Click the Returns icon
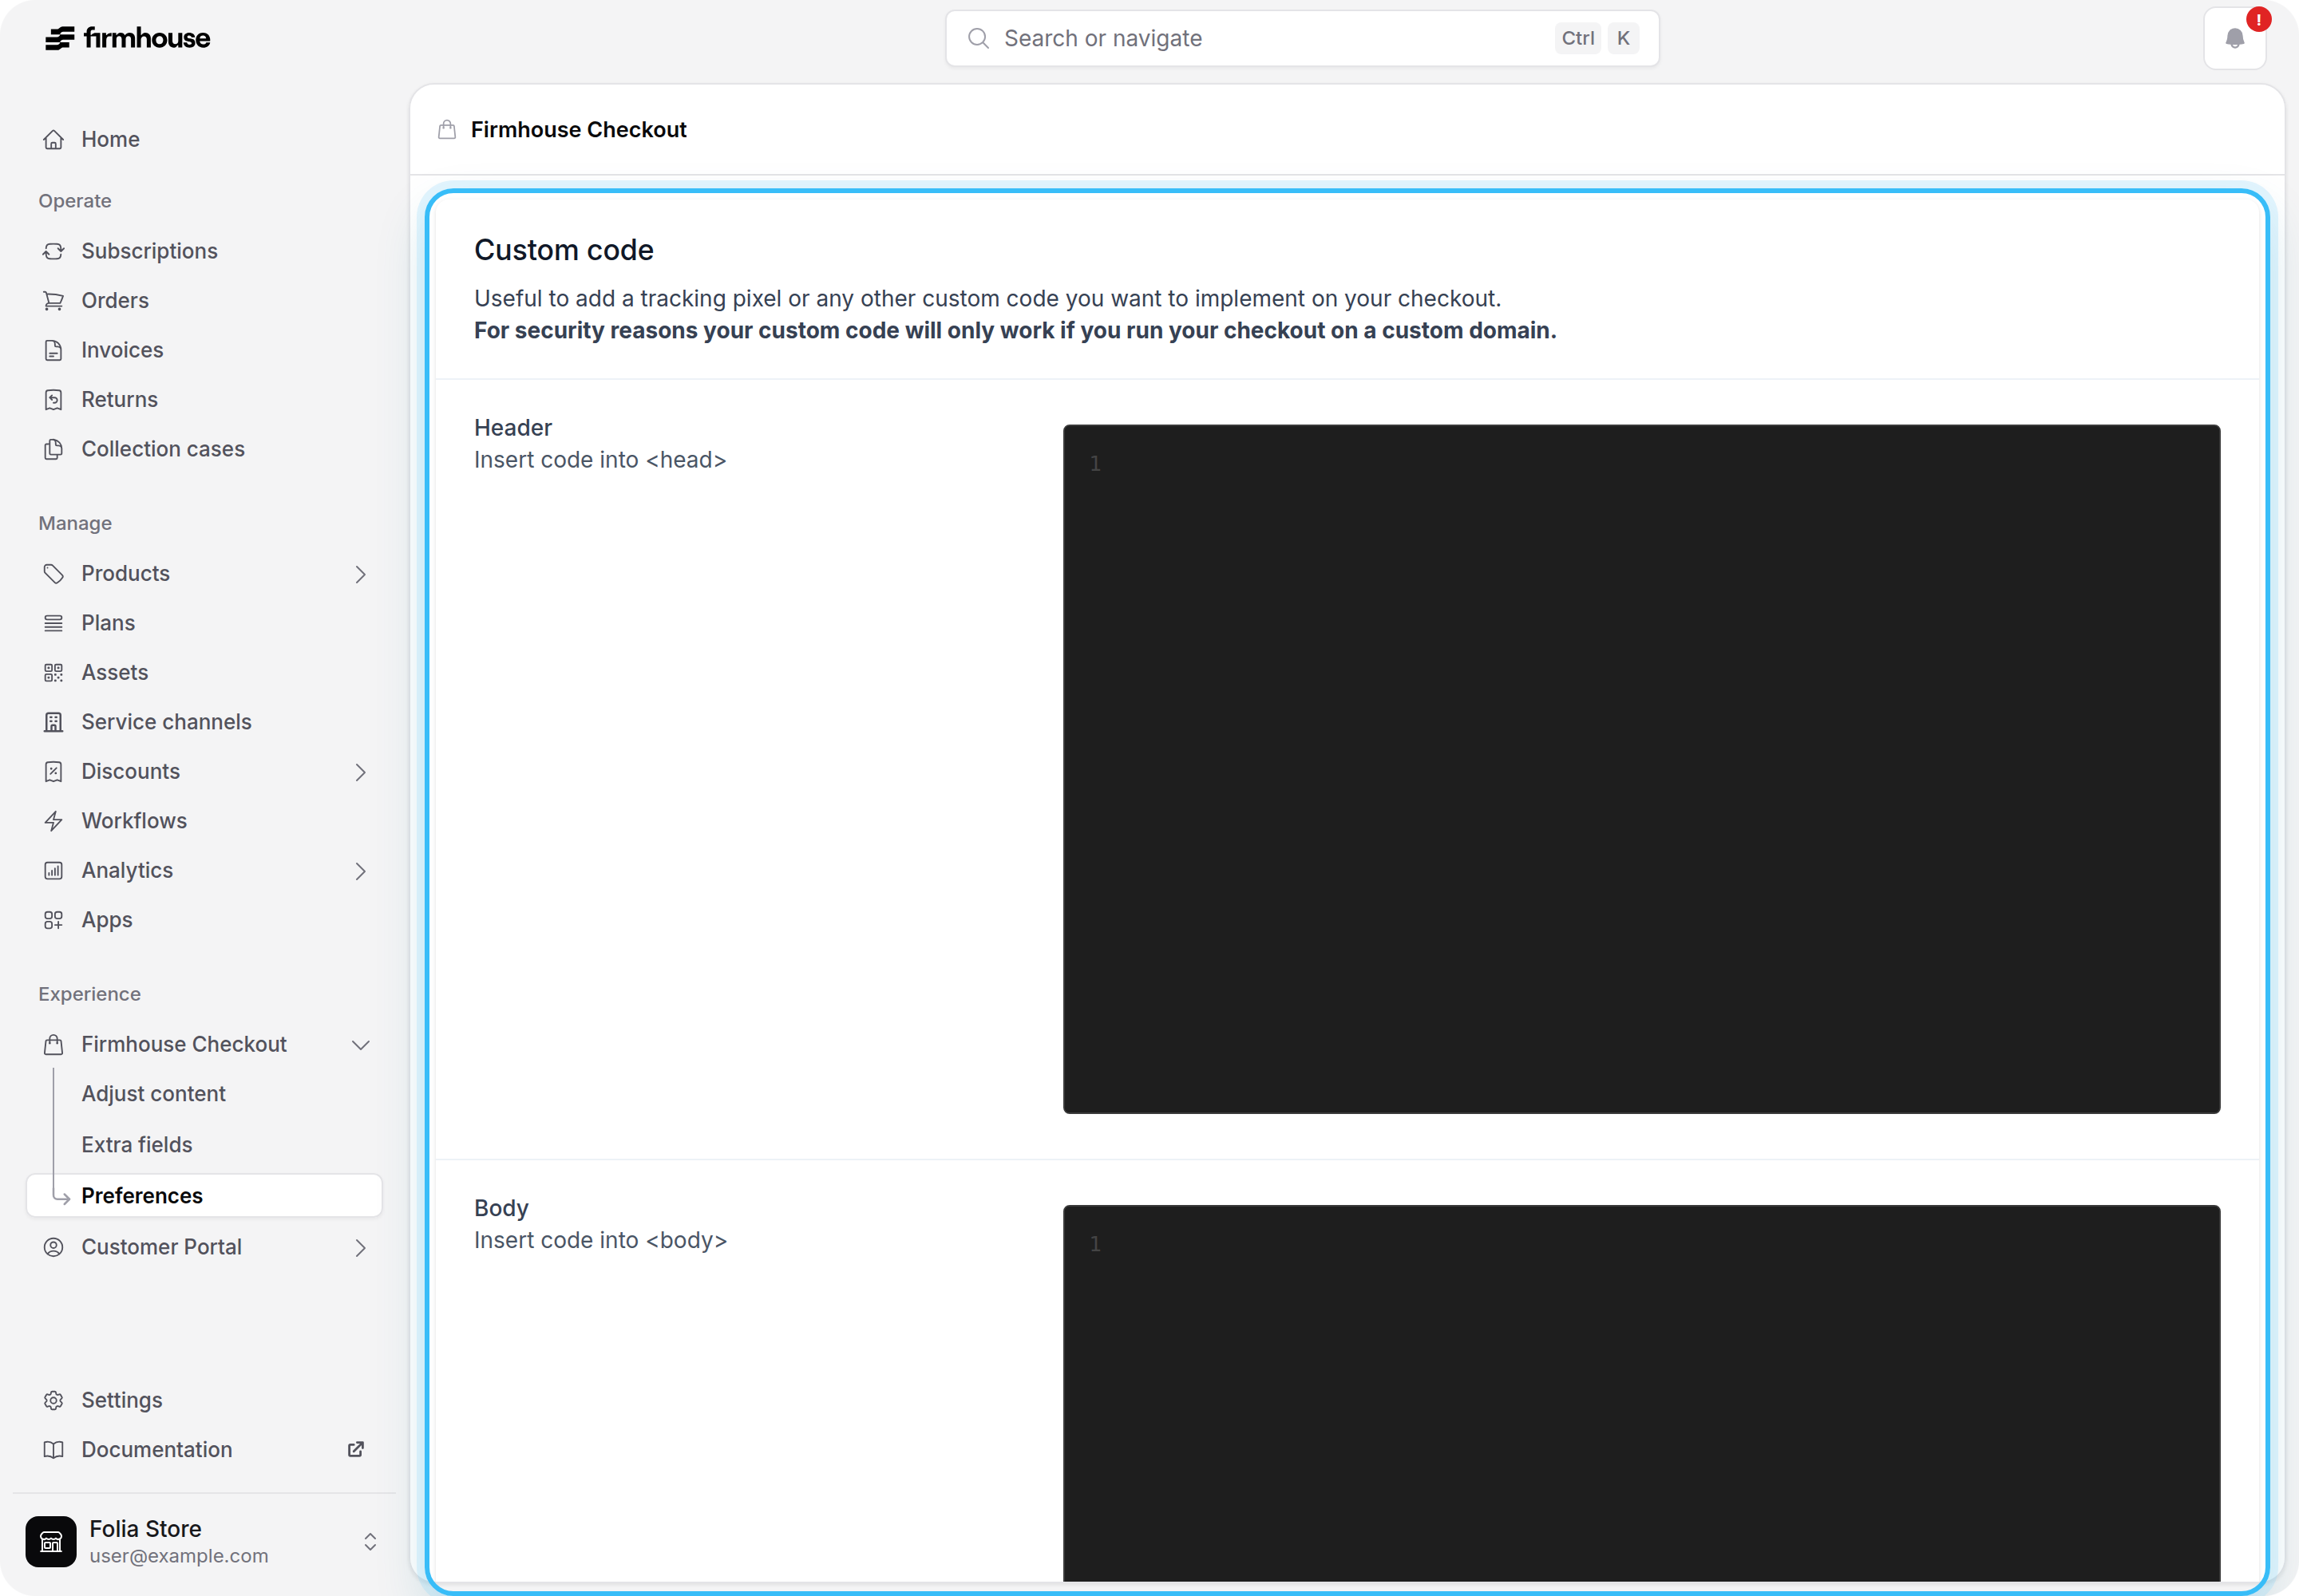The width and height of the screenshot is (2299, 1596). tap(54, 400)
